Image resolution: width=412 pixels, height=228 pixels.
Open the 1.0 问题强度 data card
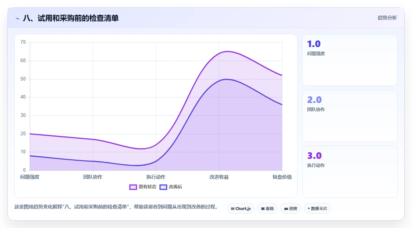pos(350,60)
